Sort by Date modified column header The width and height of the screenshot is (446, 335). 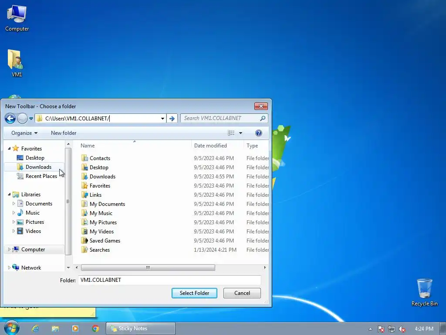point(210,146)
